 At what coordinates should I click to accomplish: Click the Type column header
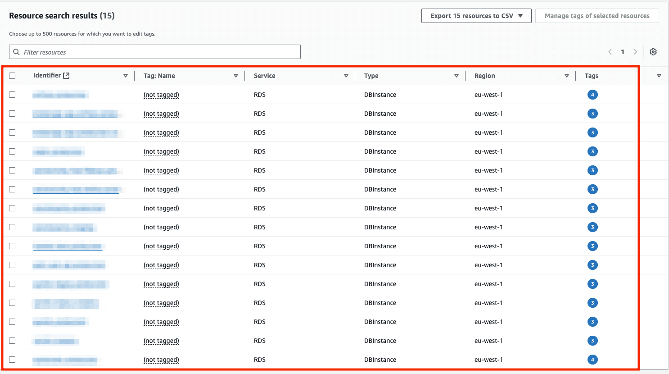pyautogui.click(x=371, y=76)
